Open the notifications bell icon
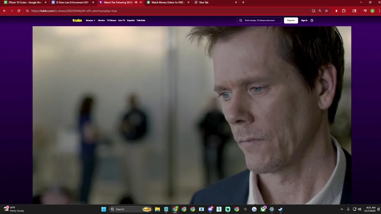The image size is (381, 214). pyautogui.click(x=379, y=209)
